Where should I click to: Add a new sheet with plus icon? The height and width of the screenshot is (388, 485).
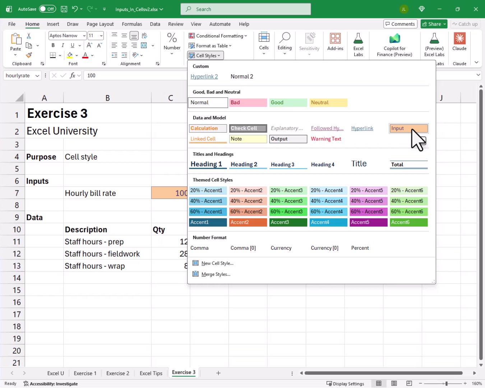coord(218,373)
